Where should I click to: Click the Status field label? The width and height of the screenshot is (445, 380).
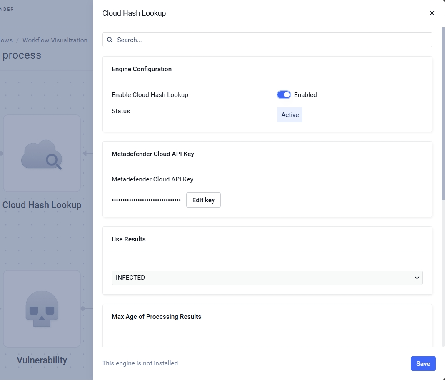[x=120, y=111]
